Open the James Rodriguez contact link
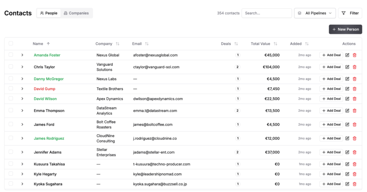 click(49, 138)
